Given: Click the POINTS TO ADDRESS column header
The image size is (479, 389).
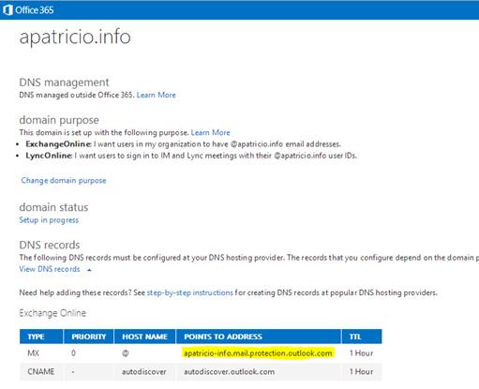Looking at the screenshot, I should [259, 337].
